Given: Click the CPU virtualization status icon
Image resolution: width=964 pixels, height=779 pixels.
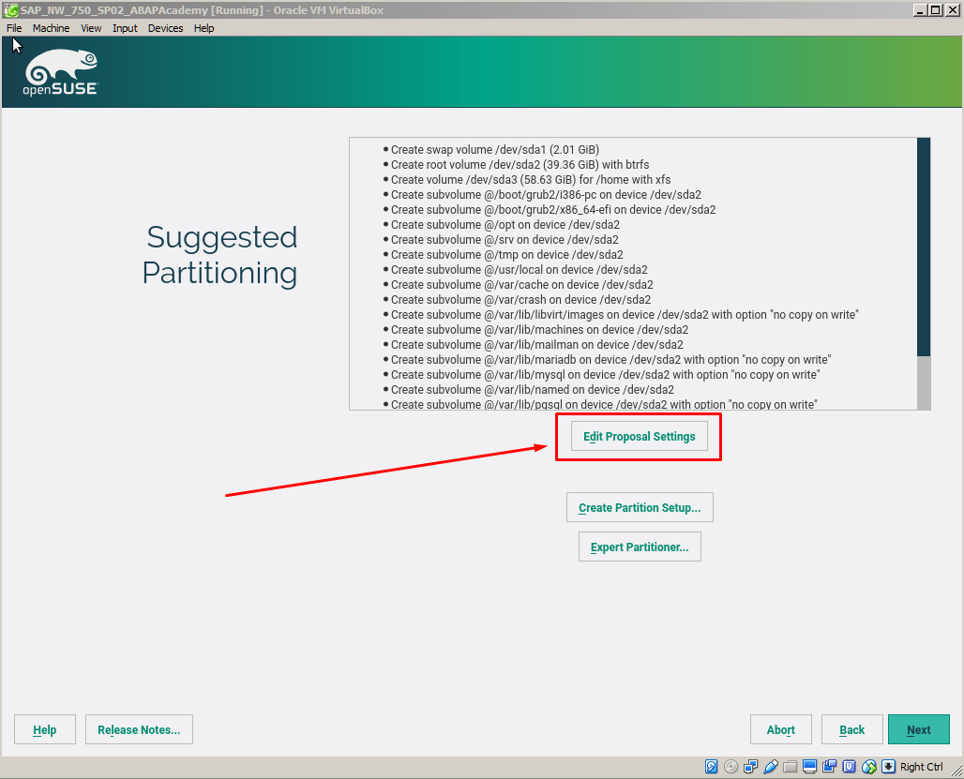Looking at the screenshot, I should 849,766.
